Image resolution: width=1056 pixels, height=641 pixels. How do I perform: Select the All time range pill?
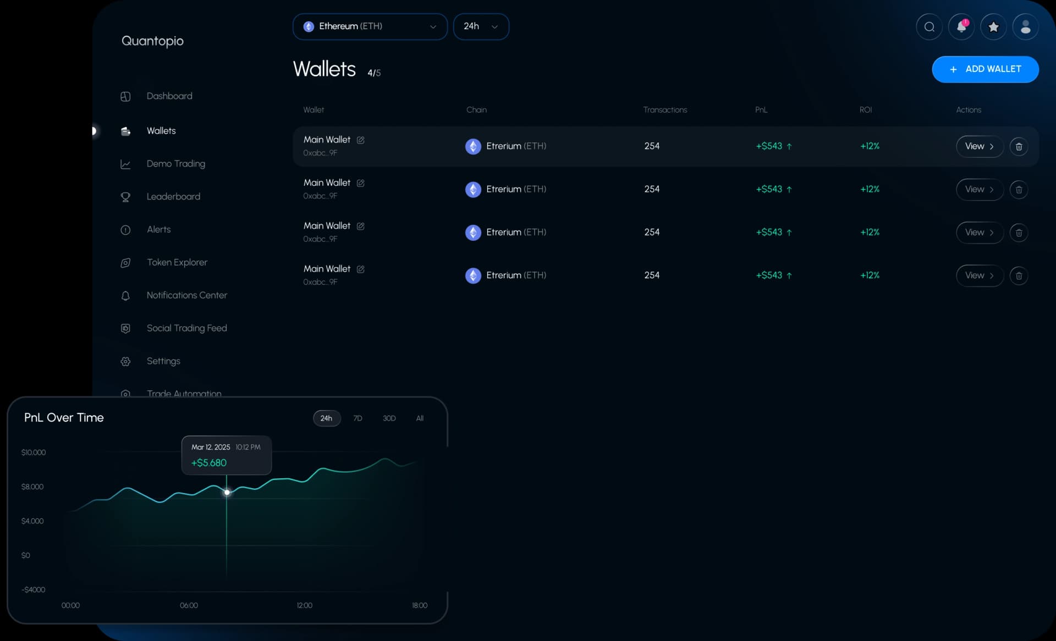point(420,418)
